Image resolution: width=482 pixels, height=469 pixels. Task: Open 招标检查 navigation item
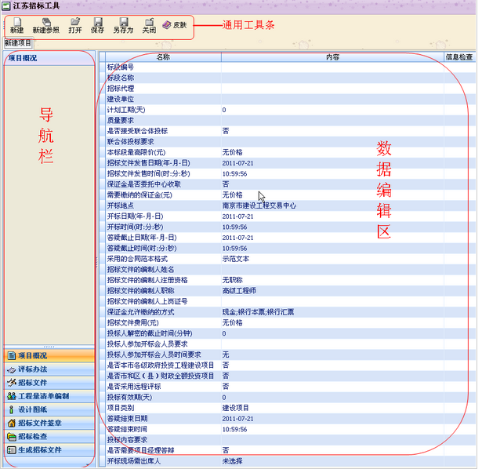click(x=49, y=436)
